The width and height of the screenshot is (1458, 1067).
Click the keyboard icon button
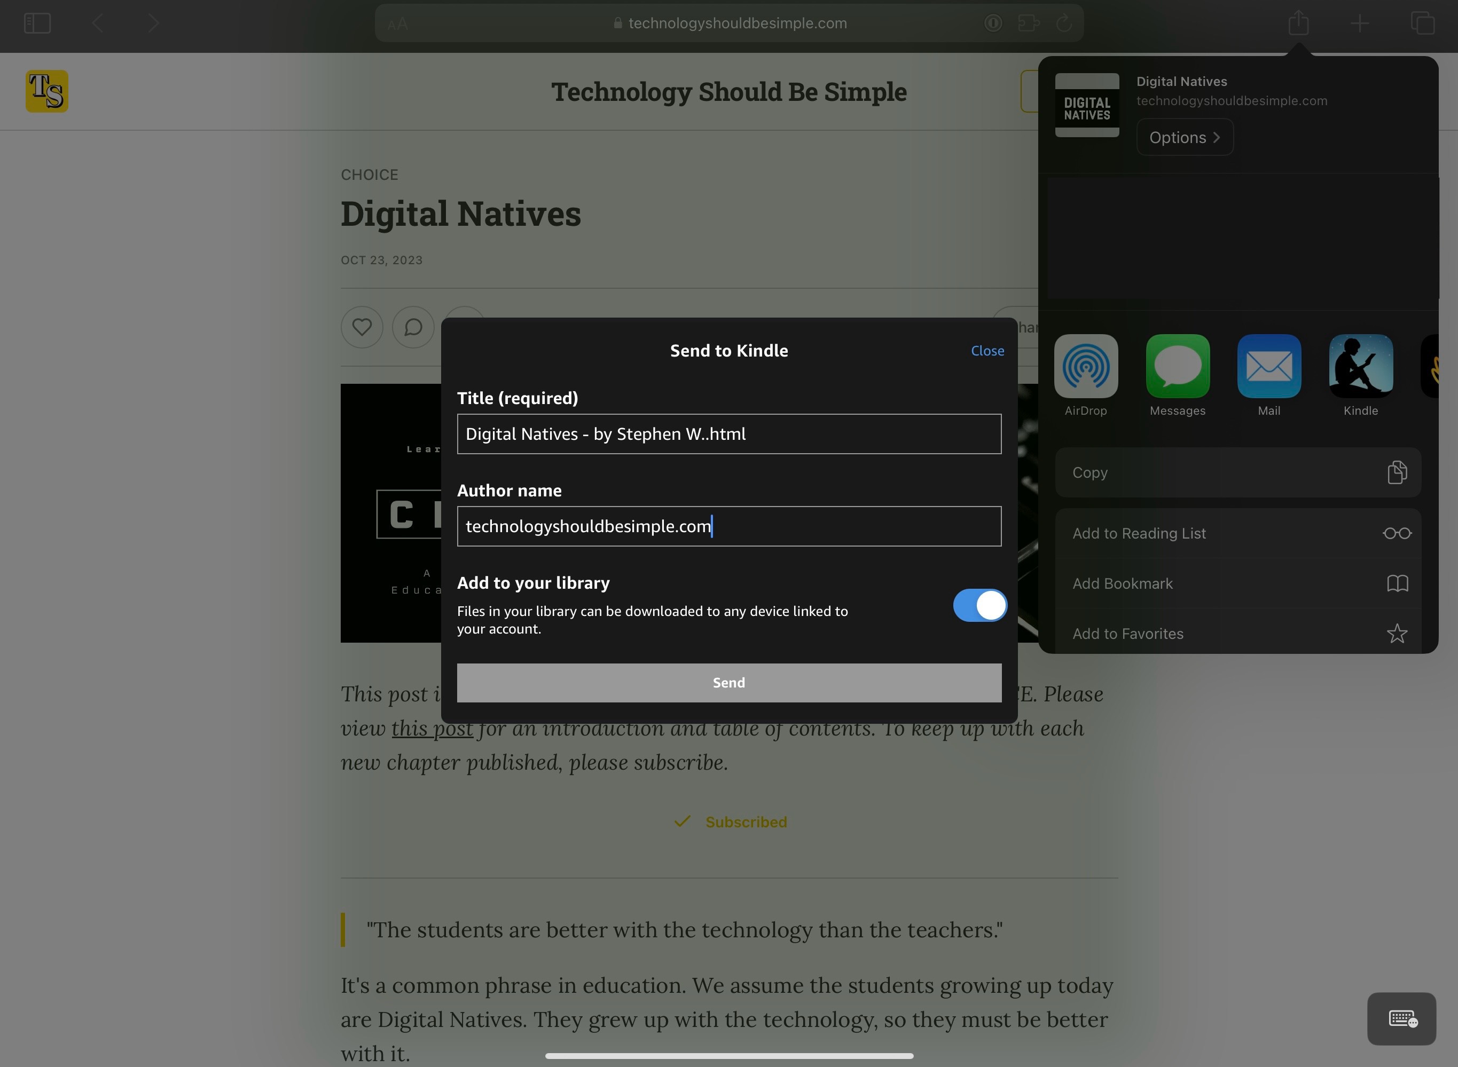(x=1402, y=1018)
